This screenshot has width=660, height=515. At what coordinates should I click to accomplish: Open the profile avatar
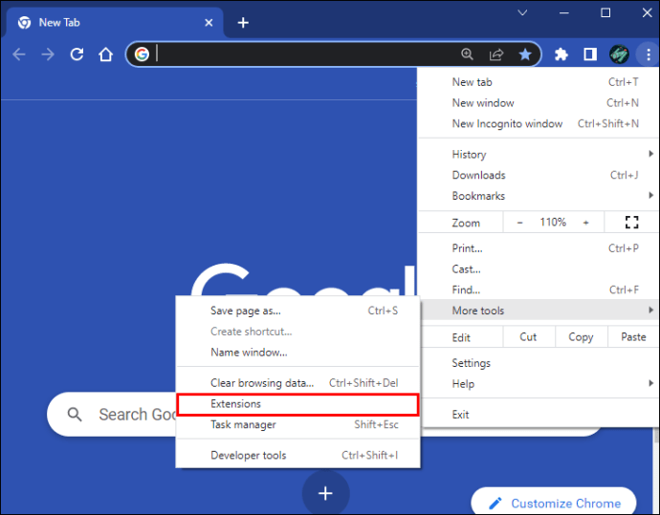[619, 54]
